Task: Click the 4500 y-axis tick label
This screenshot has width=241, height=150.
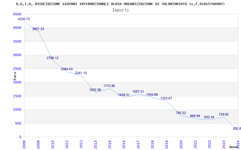Action: tap(17, 14)
